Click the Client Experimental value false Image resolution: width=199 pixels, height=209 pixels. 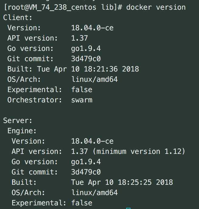[82, 90]
